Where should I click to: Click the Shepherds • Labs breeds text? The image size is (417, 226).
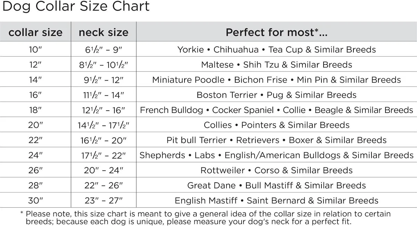click(x=276, y=155)
